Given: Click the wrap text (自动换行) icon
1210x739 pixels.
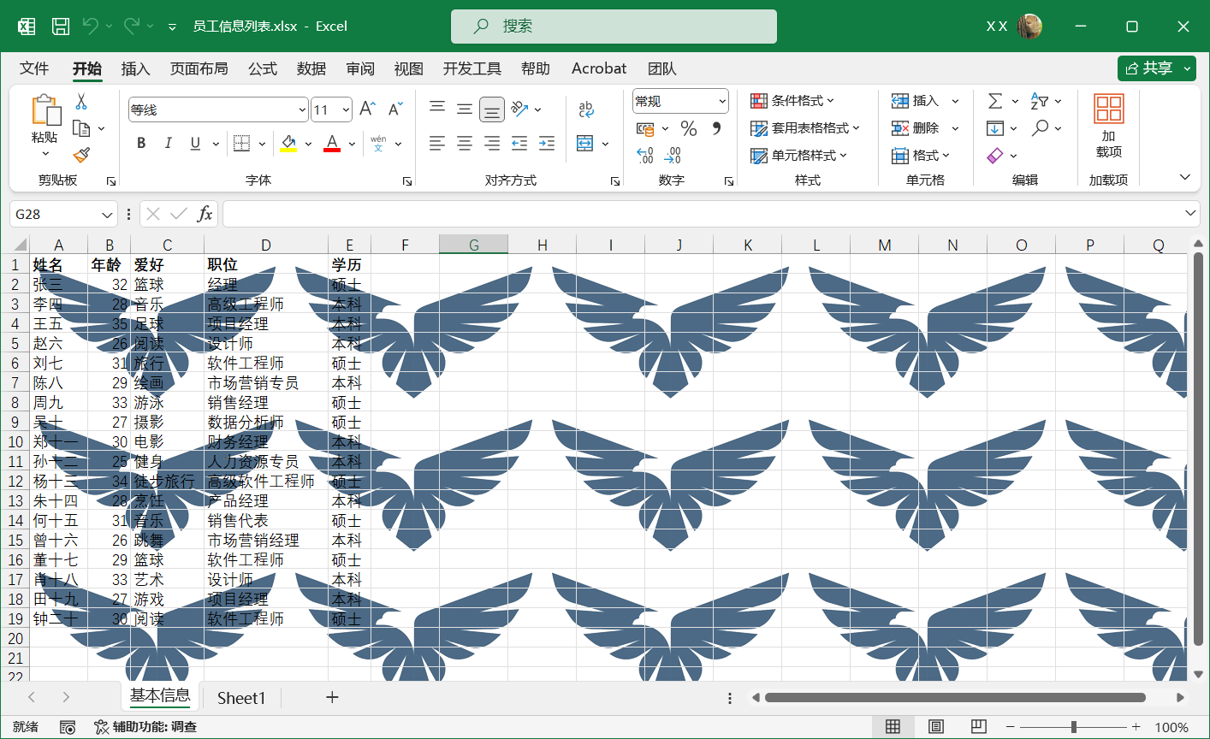Looking at the screenshot, I should 588,108.
